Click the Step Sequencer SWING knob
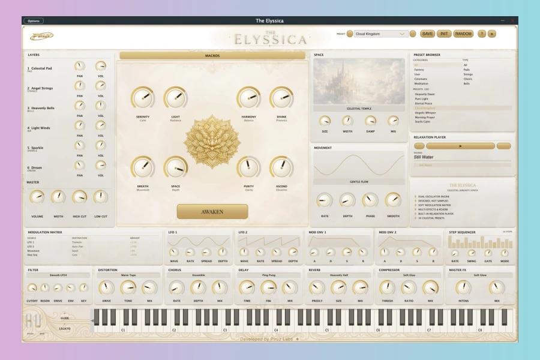Image resolution: width=540 pixels, height=360 pixels. tap(471, 253)
